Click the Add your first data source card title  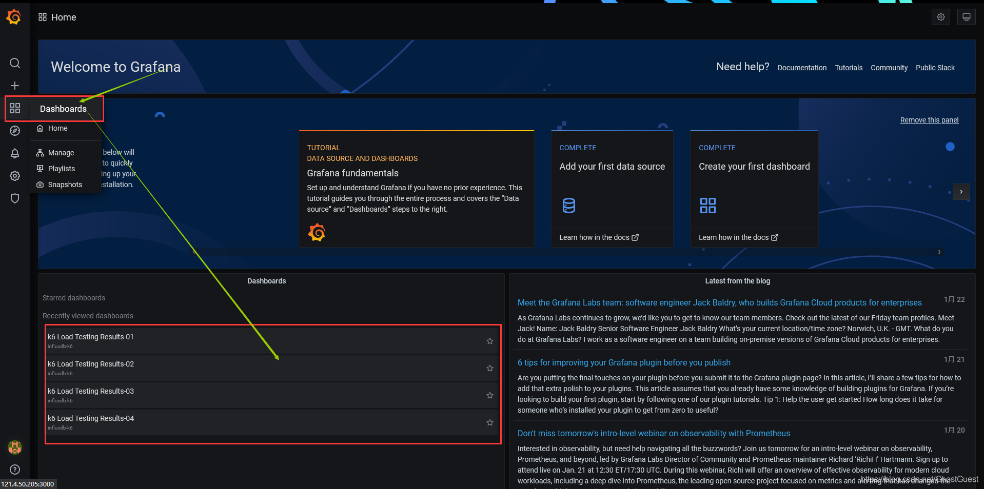point(612,167)
